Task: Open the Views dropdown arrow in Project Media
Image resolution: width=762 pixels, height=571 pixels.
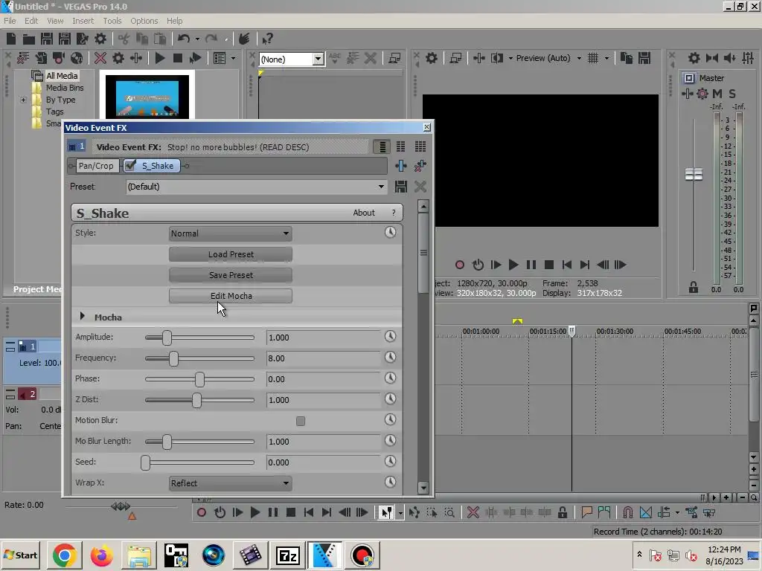Action: (233, 58)
